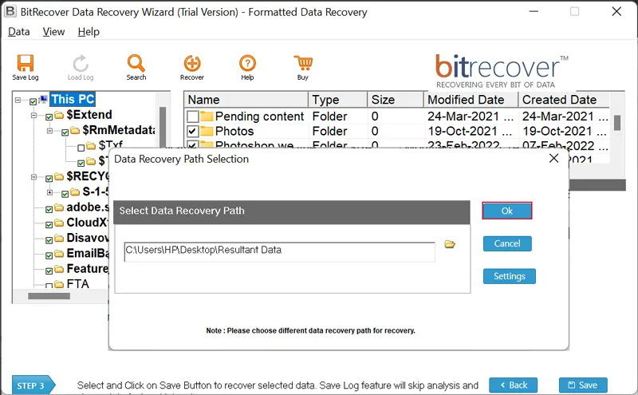The height and width of the screenshot is (395, 638).
Task: Toggle the Disavow folder checkbox
Action: [x=49, y=240]
